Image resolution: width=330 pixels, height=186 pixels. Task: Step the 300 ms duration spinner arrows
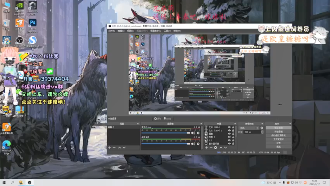(262, 132)
